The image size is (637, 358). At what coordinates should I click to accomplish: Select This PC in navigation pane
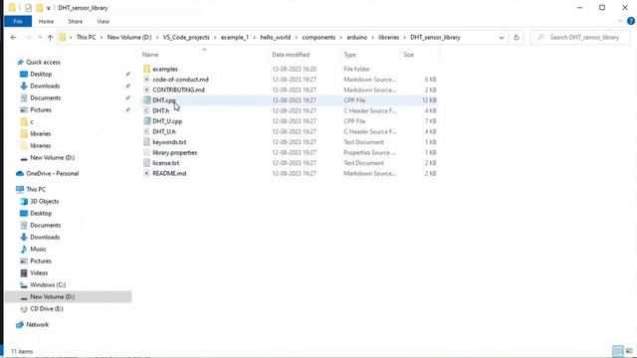(36, 189)
